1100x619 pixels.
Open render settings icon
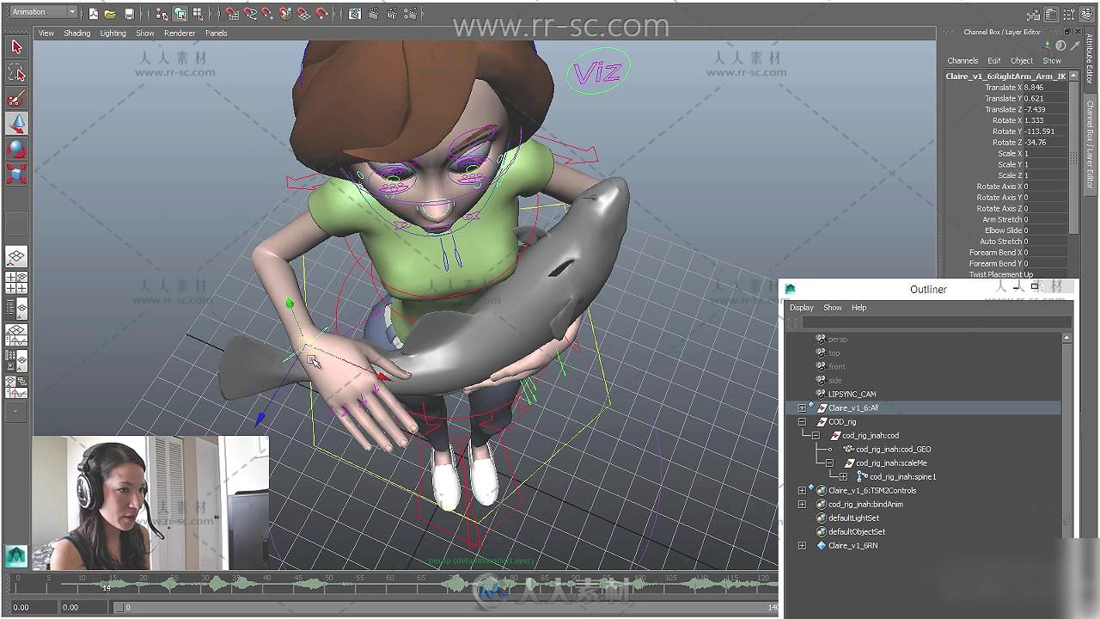[x=411, y=14]
